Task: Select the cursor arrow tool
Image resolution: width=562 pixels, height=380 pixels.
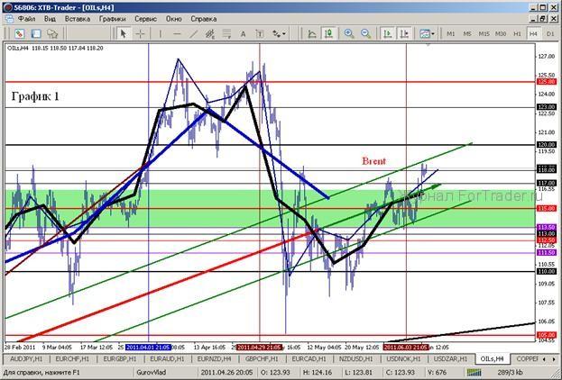Action: [124, 34]
